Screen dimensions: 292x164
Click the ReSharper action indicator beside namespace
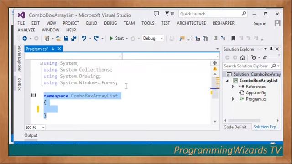(x=33, y=95)
